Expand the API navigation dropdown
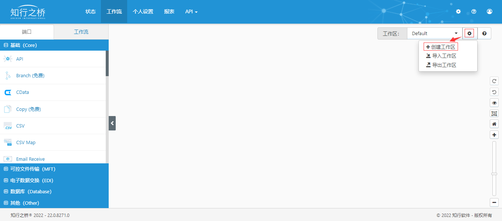 191,11
